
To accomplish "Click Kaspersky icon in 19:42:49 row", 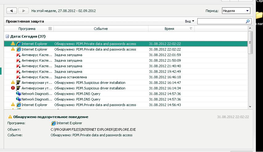I will pyautogui.click(x=18, y=72).
